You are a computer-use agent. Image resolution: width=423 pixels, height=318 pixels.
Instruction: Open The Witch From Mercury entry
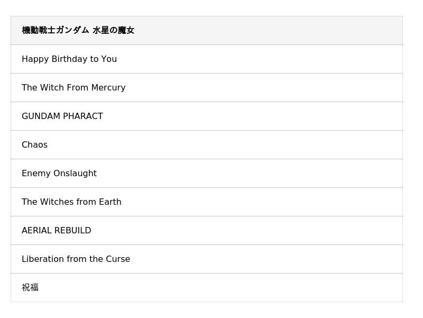(x=73, y=88)
